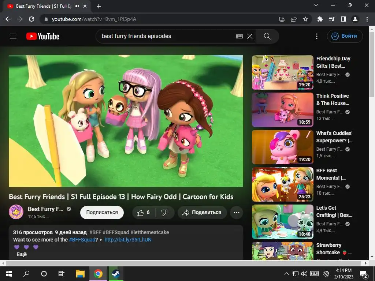Open the #BFF hashtag above description
The image size is (375, 281).
[x=95, y=232]
